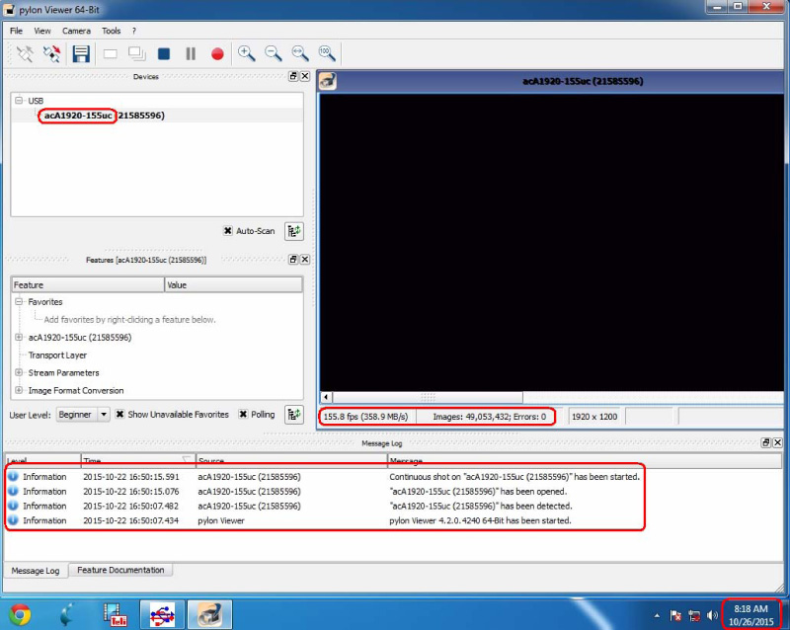Open Google Chrome from the taskbar
Image resolution: width=790 pixels, height=630 pixels.
(20, 615)
